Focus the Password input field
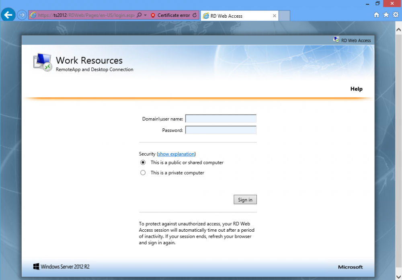 click(x=221, y=130)
